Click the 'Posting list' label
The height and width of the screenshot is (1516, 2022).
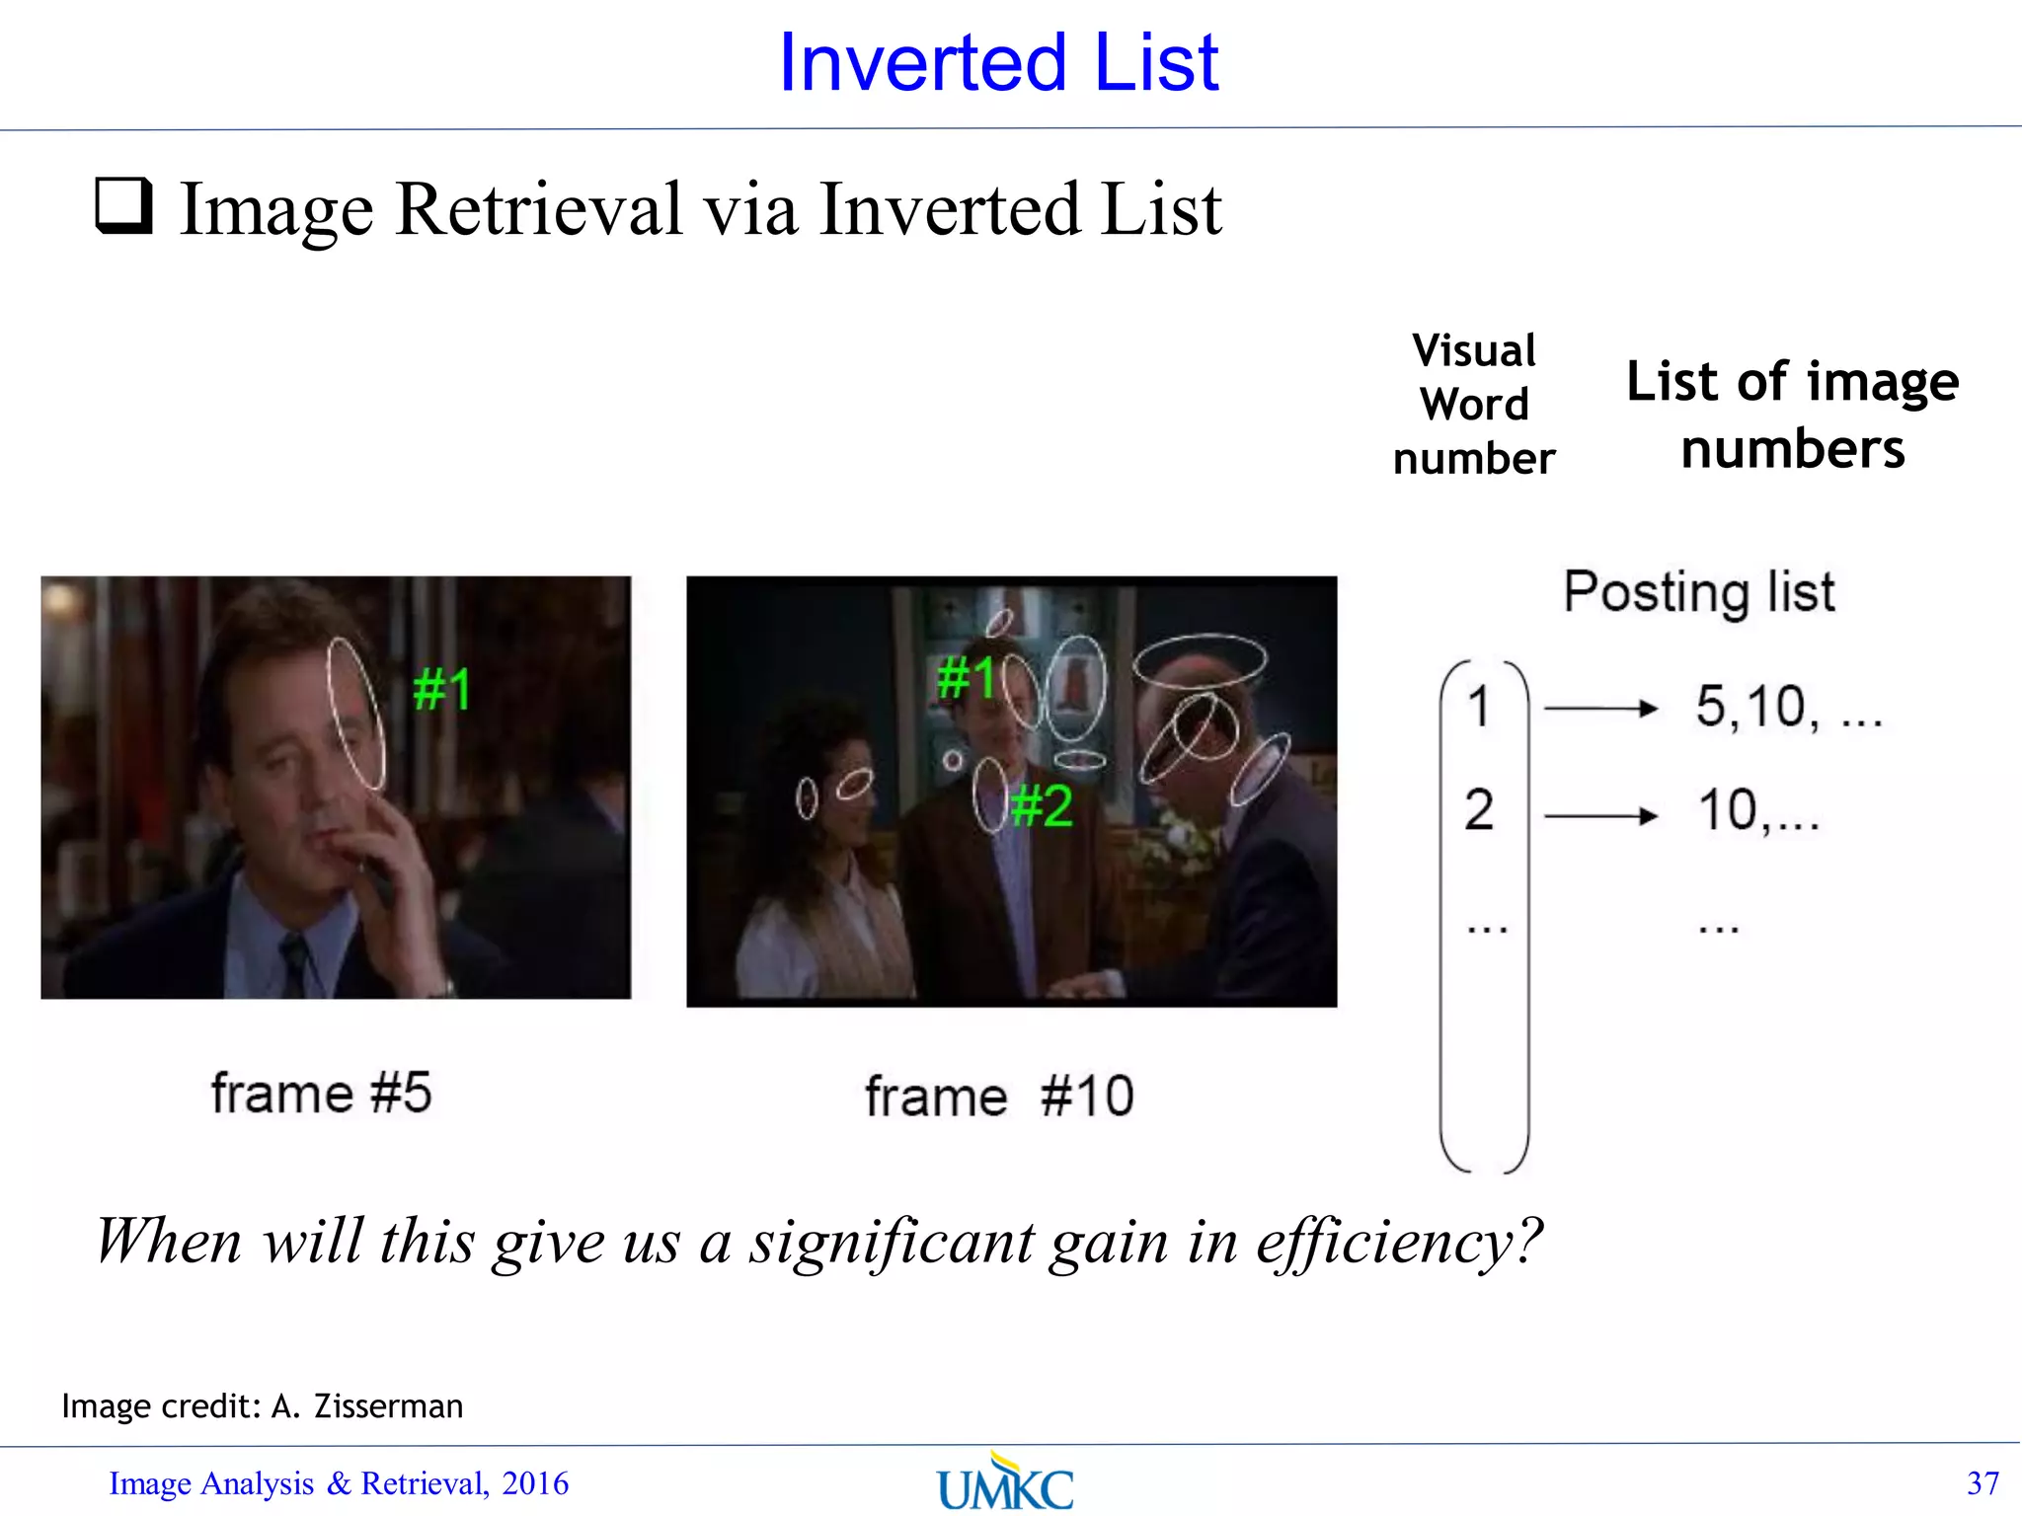(1698, 593)
